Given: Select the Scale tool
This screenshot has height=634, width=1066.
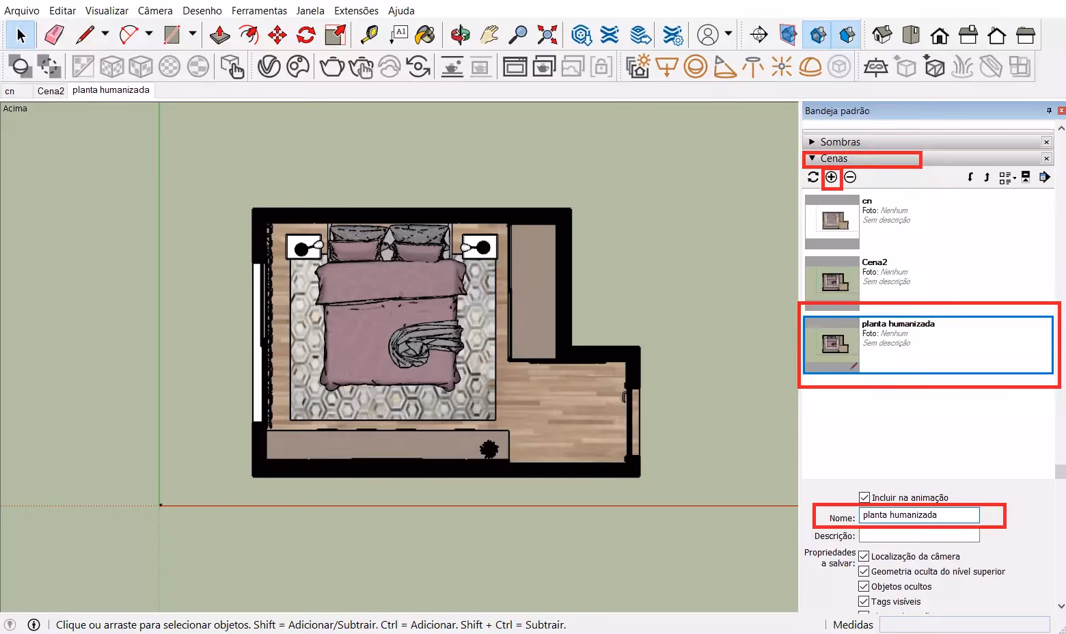Looking at the screenshot, I should coord(335,35).
